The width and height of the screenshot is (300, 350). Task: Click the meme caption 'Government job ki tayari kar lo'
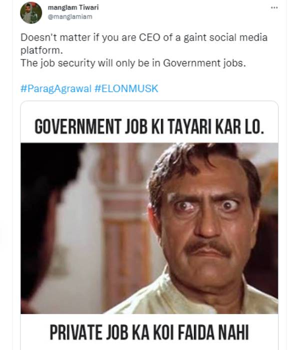click(149, 126)
